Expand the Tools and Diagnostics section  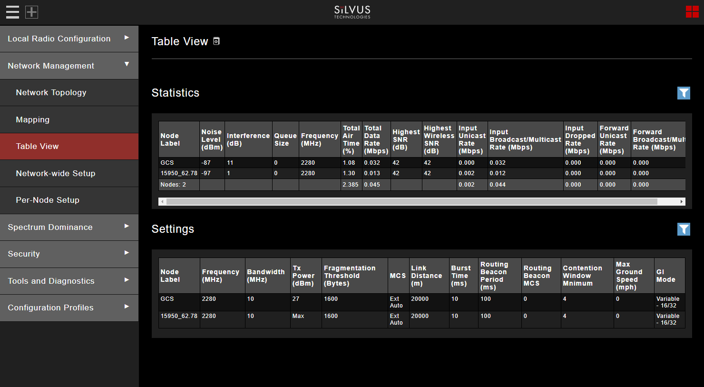click(69, 281)
